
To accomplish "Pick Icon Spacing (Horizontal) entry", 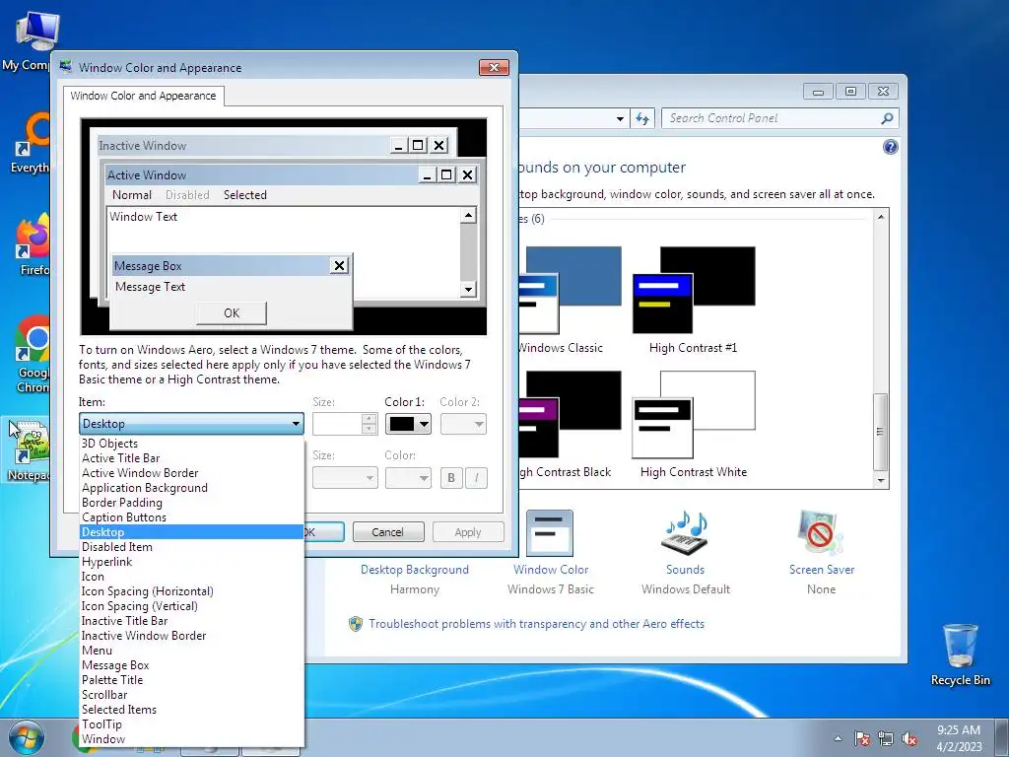I will [192, 591].
